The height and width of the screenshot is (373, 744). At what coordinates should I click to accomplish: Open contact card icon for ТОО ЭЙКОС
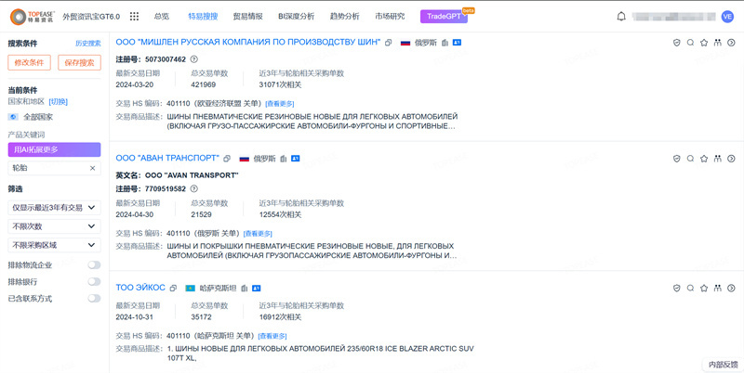257,288
